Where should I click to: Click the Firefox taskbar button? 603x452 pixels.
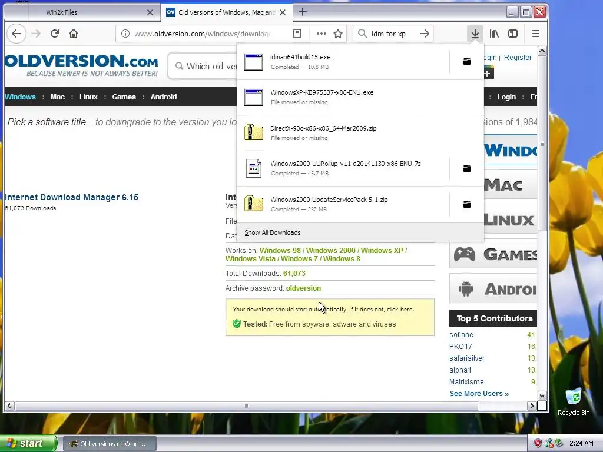pos(110,444)
